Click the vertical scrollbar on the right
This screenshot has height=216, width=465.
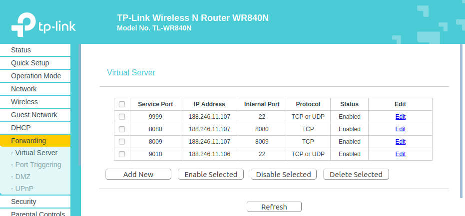[x=462, y=120]
